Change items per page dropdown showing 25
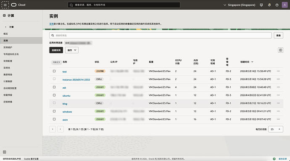The image size is (290, 161). point(276,129)
